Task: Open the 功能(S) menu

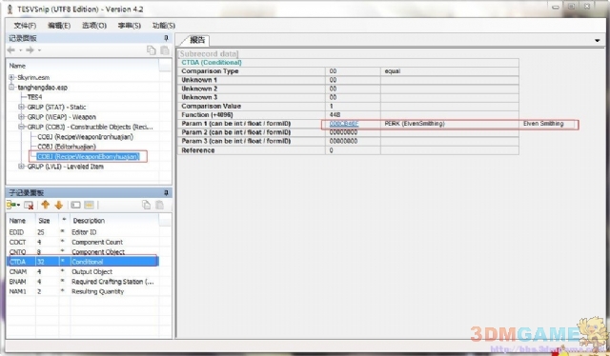Action: coord(163,26)
